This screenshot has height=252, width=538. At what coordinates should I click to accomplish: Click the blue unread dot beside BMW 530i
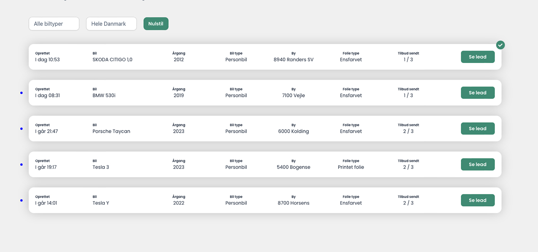(x=22, y=93)
